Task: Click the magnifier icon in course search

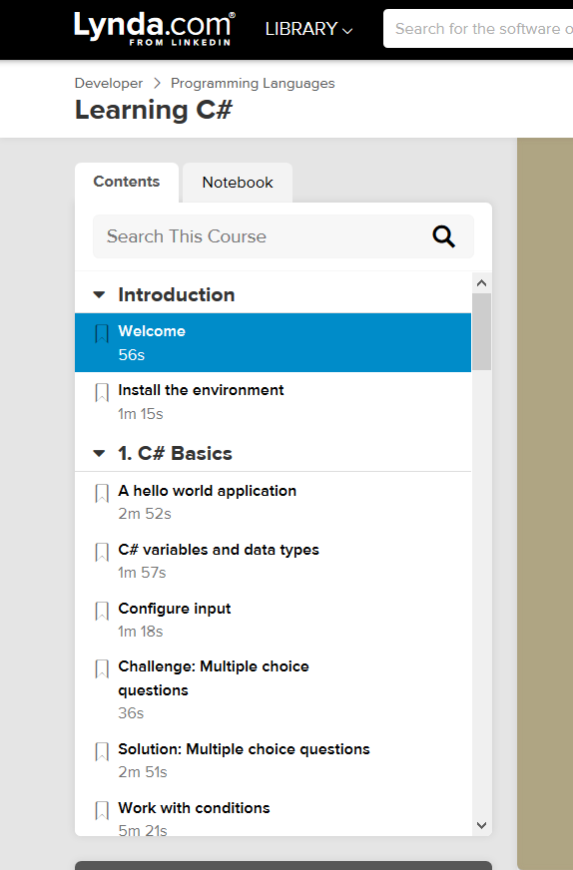Action: [443, 236]
